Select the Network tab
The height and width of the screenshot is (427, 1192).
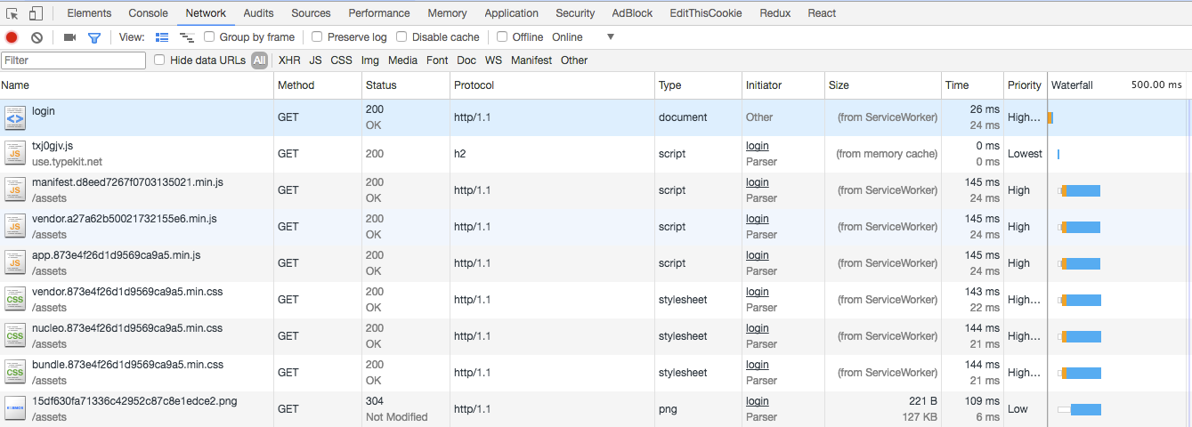206,13
